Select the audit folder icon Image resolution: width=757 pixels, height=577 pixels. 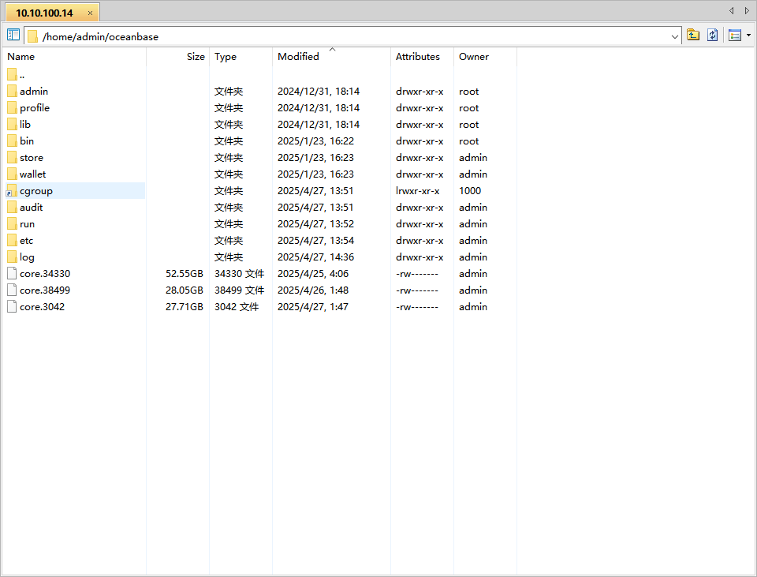click(12, 207)
